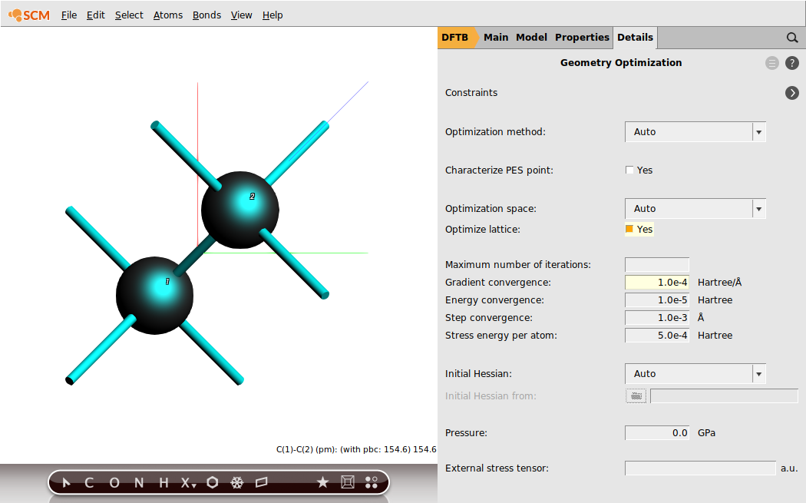Screen dimensions: 806x503
Task: Switch to the Details tab
Action: (x=636, y=38)
